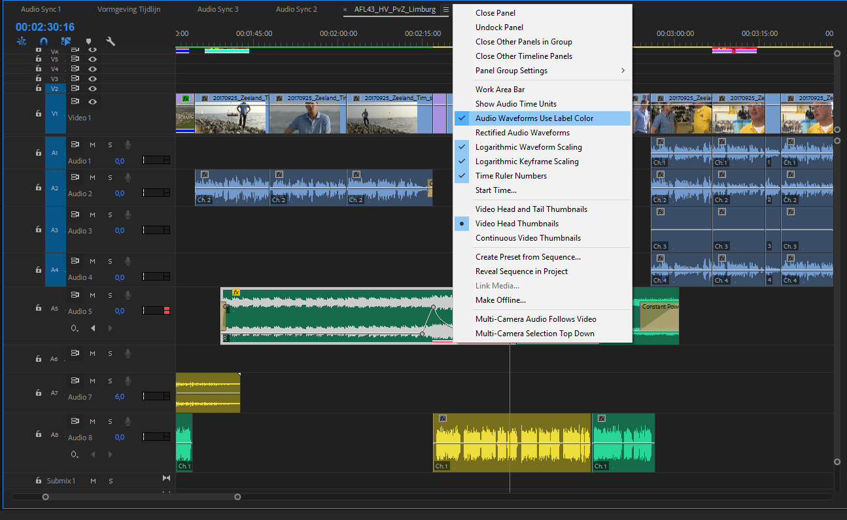The height and width of the screenshot is (520, 847).
Task: Toggle Video 1 track output eye
Action: click(x=93, y=101)
